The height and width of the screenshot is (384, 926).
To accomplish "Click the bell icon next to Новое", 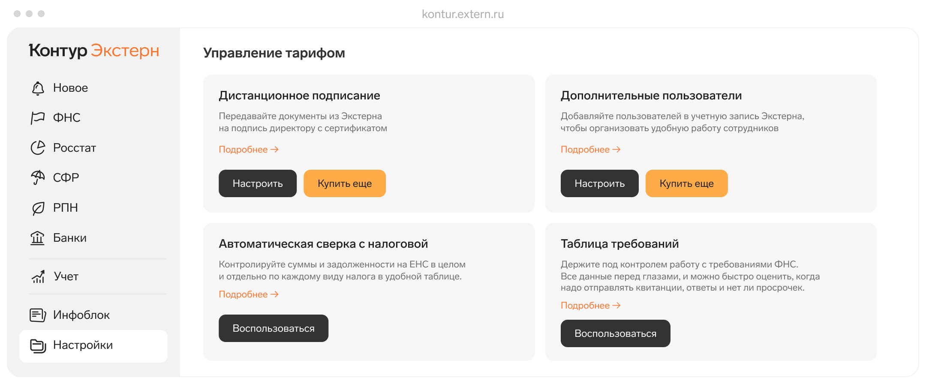I will coord(38,88).
